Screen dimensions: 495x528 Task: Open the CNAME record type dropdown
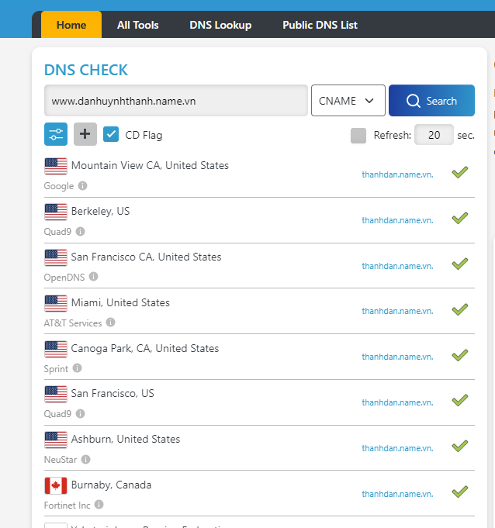click(x=348, y=101)
